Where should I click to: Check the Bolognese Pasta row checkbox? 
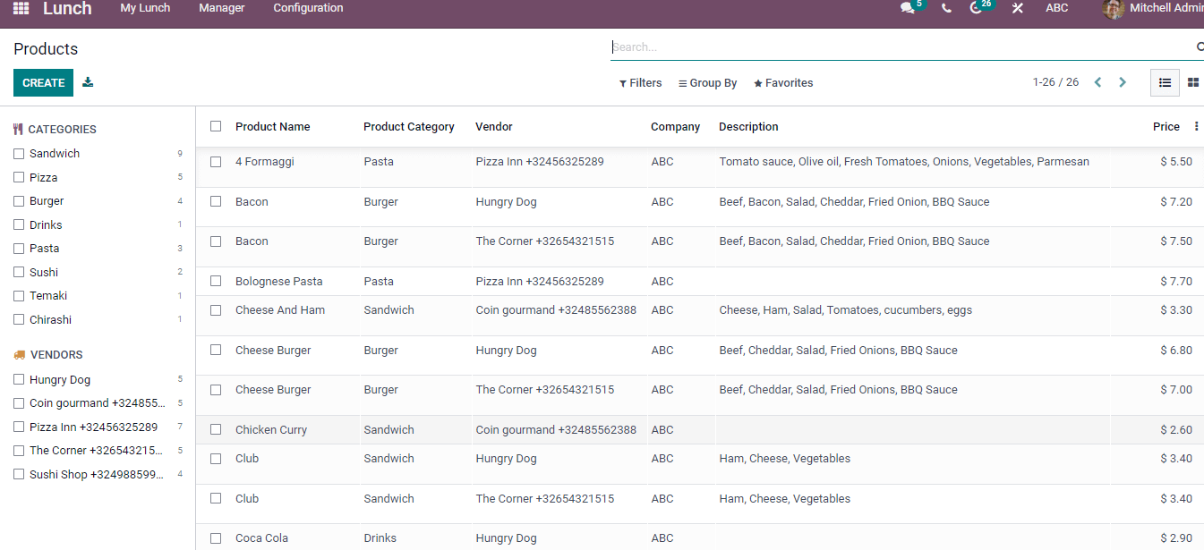pyautogui.click(x=216, y=281)
